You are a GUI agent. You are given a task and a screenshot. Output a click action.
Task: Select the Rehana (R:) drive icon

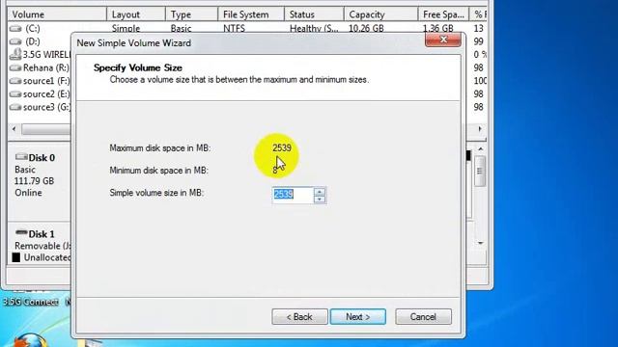[15, 68]
